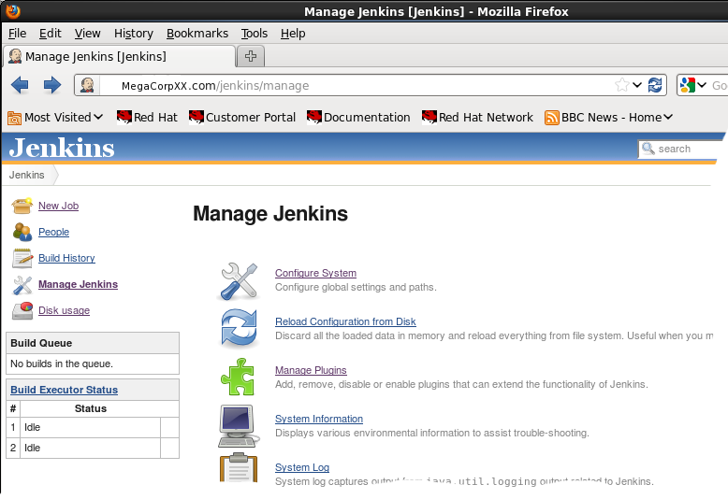This screenshot has height=499, width=728.
Task: Open the History menu
Action: [x=134, y=34]
